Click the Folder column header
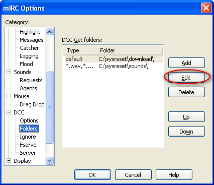This screenshot has width=214, height=185. pyautogui.click(x=129, y=50)
